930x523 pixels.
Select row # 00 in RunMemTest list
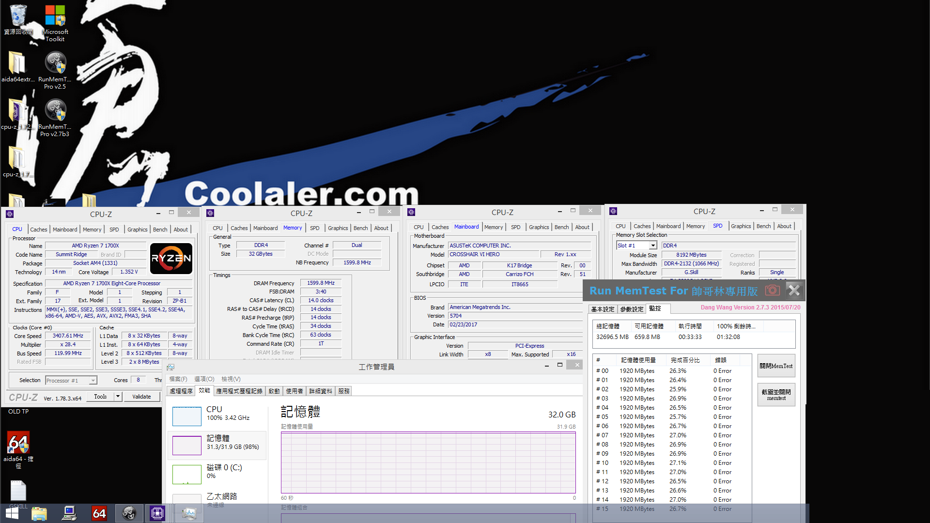point(671,371)
